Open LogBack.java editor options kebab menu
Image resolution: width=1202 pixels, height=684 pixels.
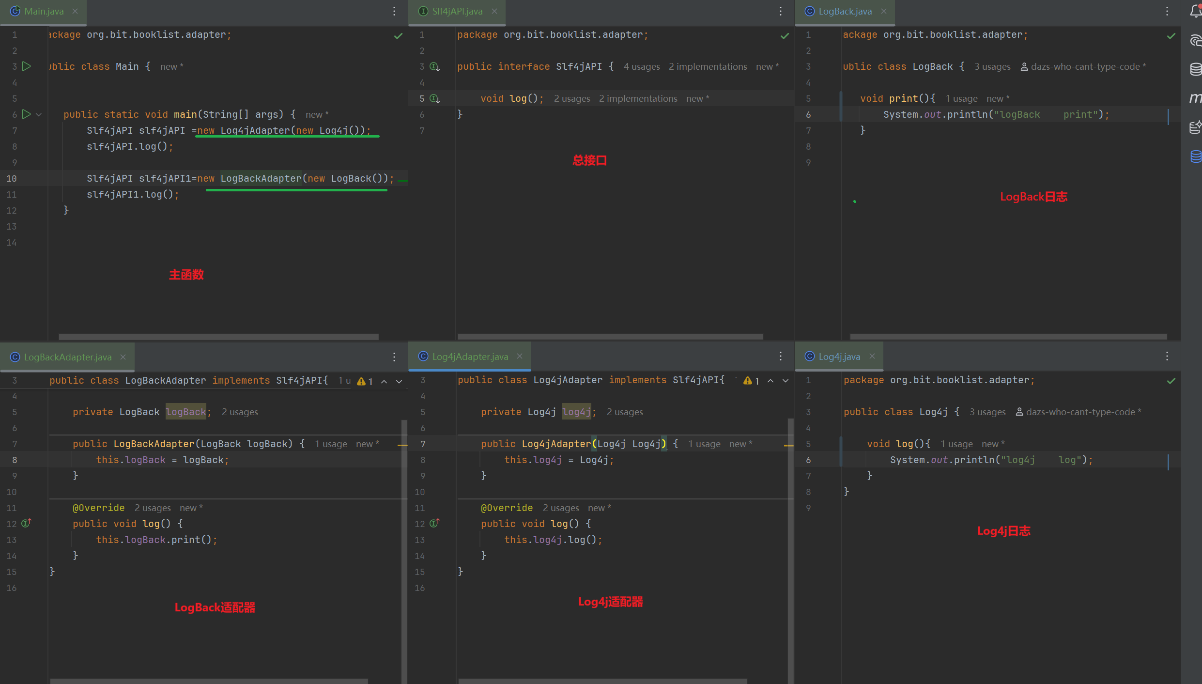(x=1167, y=11)
